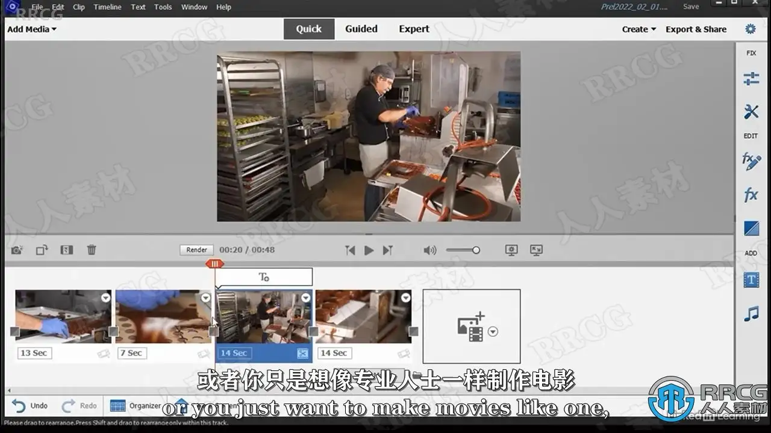Open options arrow on the selected clip

click(x=305, y=298)
